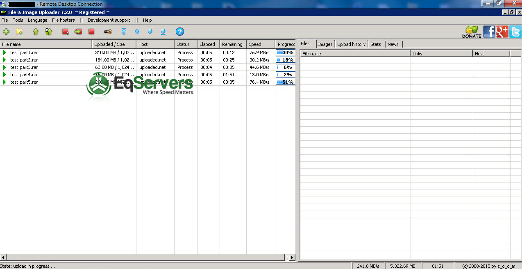Open help via blue question mark icon
This screenshot has height=269, width=522.
coord(180,32)
